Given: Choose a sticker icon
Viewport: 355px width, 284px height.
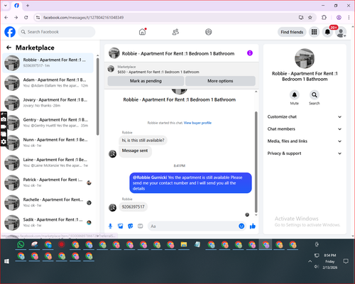Looking at the screenshot, I should click(131, 226).
